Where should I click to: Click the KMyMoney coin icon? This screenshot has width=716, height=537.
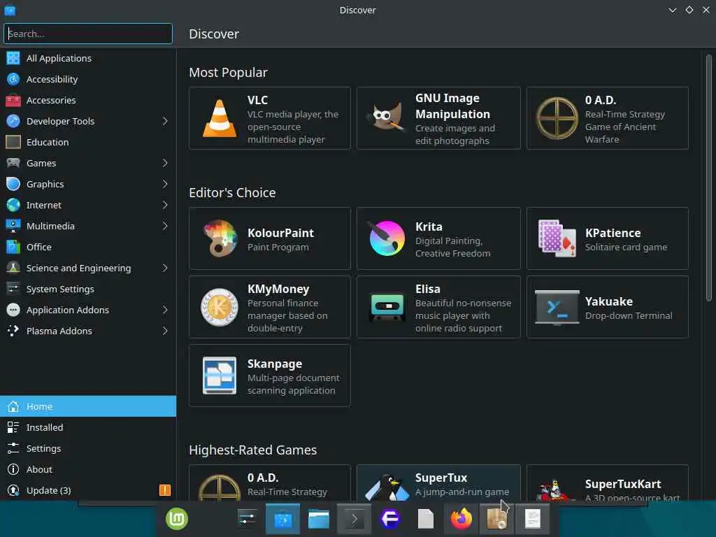220,308
